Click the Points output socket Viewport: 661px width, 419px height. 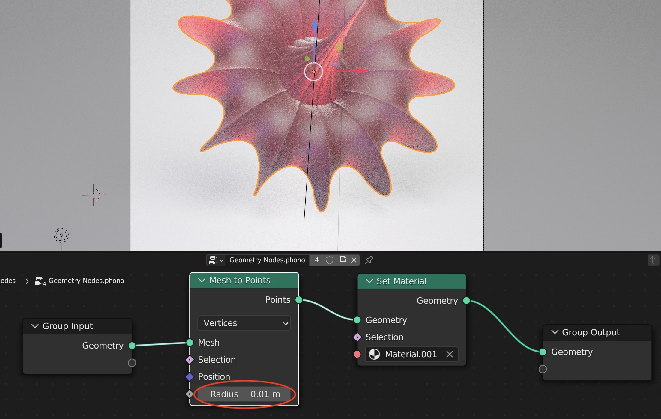point(299,300)
